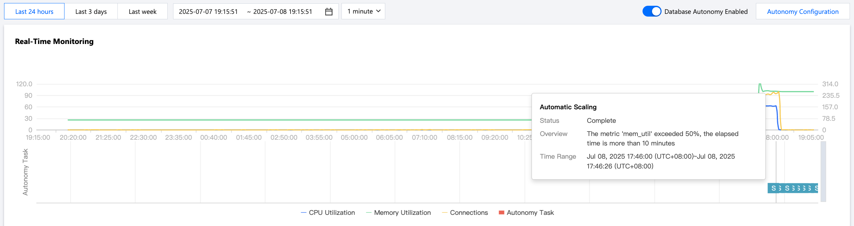Image resolution: width=854 pixels, height=226 pixels.
Task: Click the first Autonomy Task S marker
Action: click(x=774, y=188)
